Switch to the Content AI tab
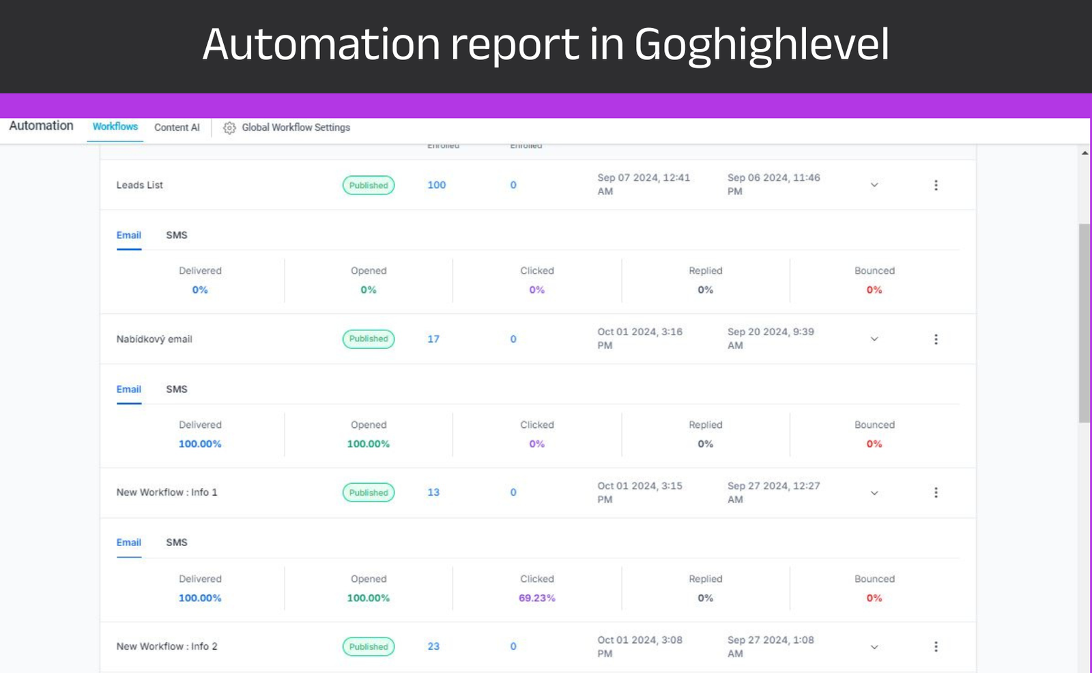The image size is (1092, 673). 177,128
